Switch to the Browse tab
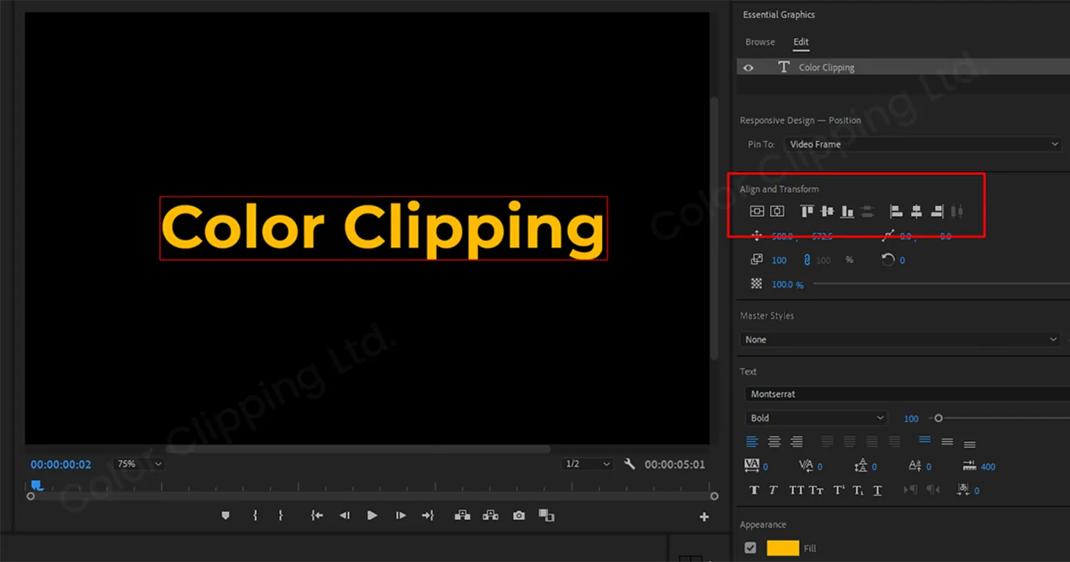The image size is (1070, 562). pos(760,41)
